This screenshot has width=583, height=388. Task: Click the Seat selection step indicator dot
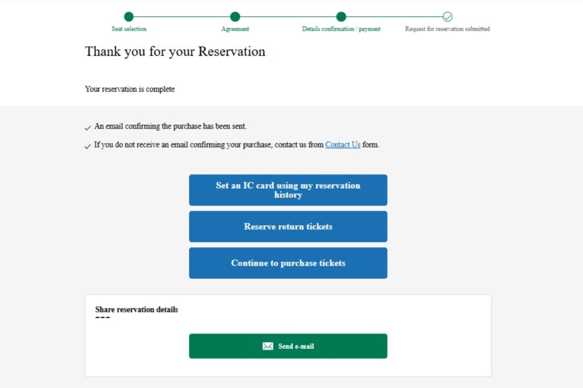point(129,17)
